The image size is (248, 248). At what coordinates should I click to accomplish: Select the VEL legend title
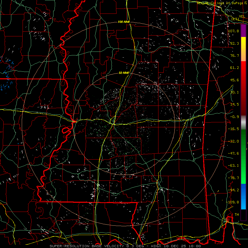coord(242,17)
